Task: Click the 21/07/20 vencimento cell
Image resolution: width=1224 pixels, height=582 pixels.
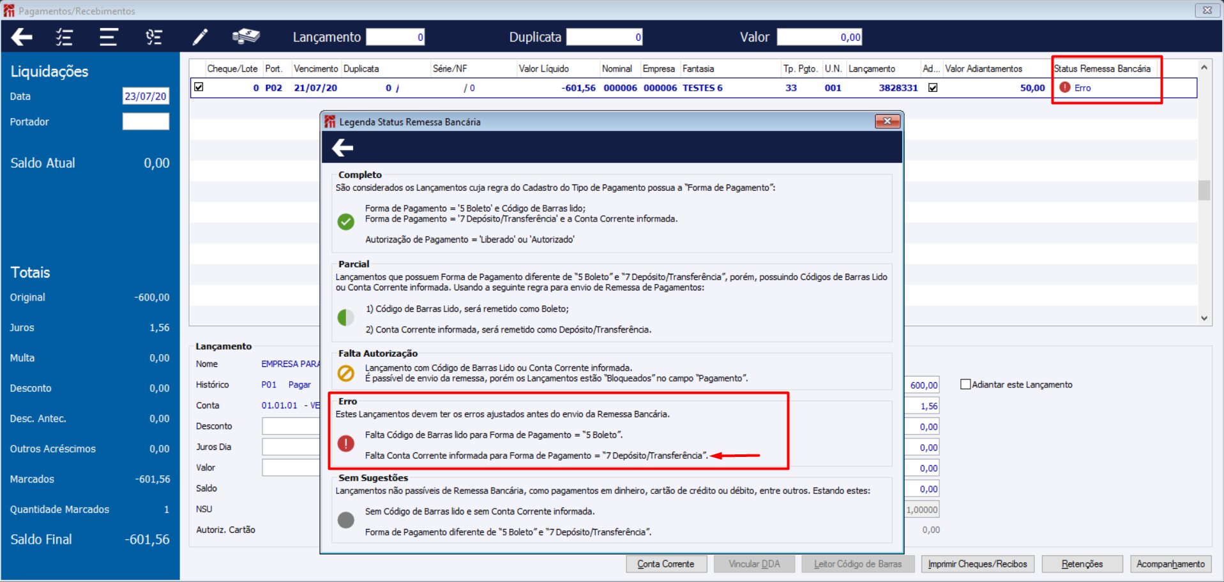Action: pyautogui.click(x=315, y=87)
